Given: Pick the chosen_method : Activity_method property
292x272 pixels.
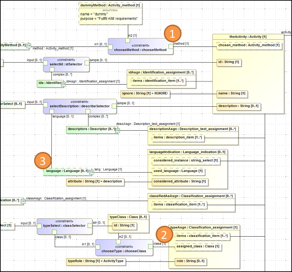Looking at the screenshot, I should tap(249, 45).
